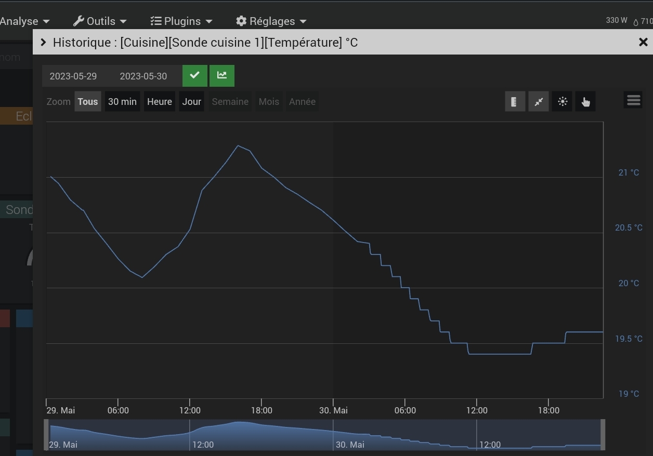
Task: Click the green checkmark validate dates button
Action: pos(194,76)
